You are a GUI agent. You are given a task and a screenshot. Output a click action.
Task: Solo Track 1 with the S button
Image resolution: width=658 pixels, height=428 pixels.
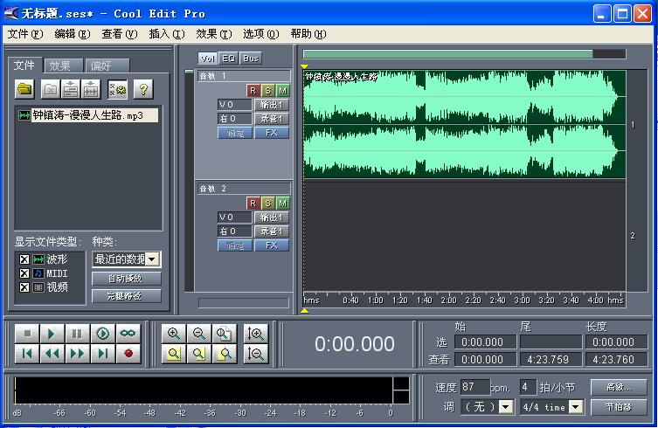pyautogui.click(x=267, y=91)
